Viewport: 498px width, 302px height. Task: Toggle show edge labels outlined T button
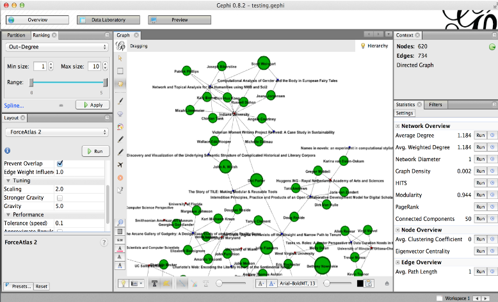pos(206,283)
